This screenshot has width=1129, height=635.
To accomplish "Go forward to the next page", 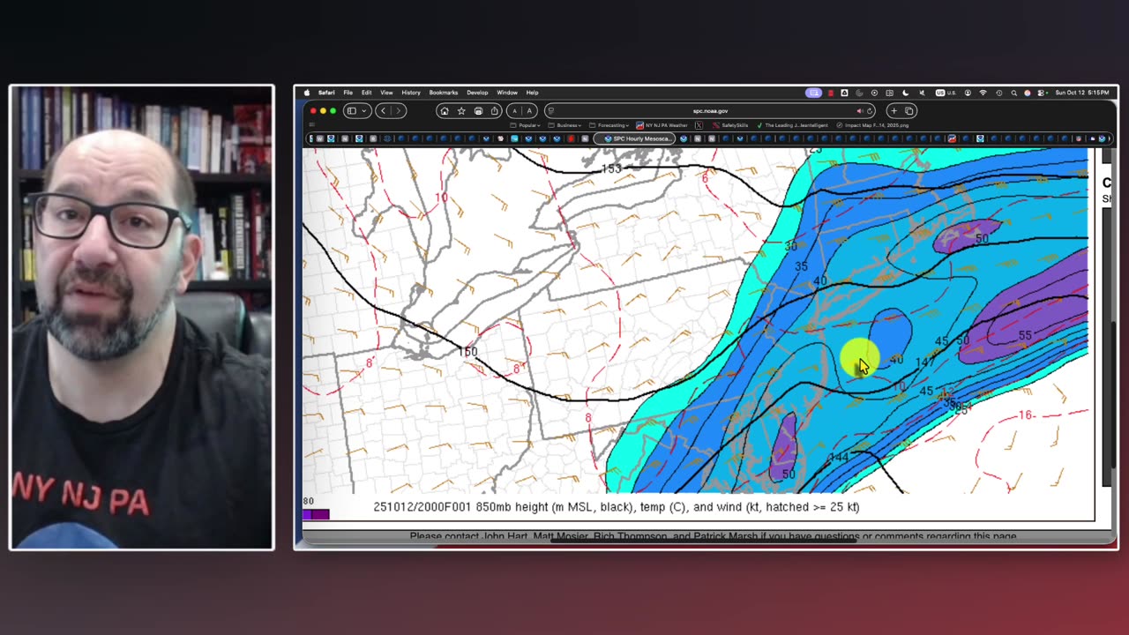I will (399, 111).
